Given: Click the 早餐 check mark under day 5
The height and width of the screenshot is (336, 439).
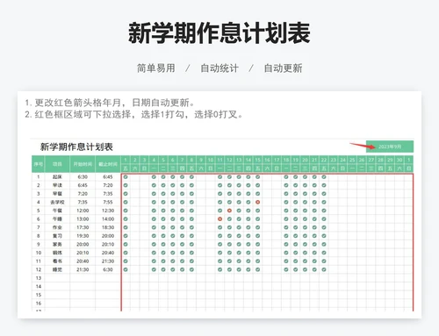Looking at the screenshot, I should click(163, 194).
